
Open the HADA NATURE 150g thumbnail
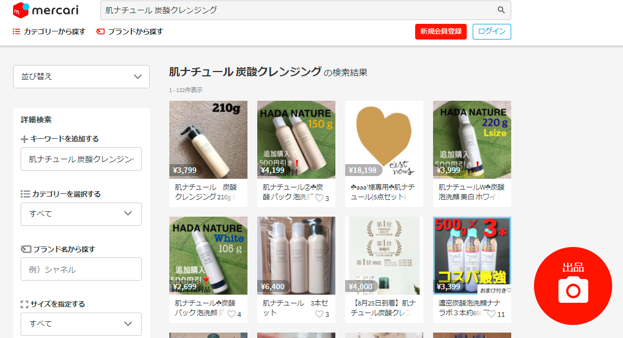click(x=296, y=140)
